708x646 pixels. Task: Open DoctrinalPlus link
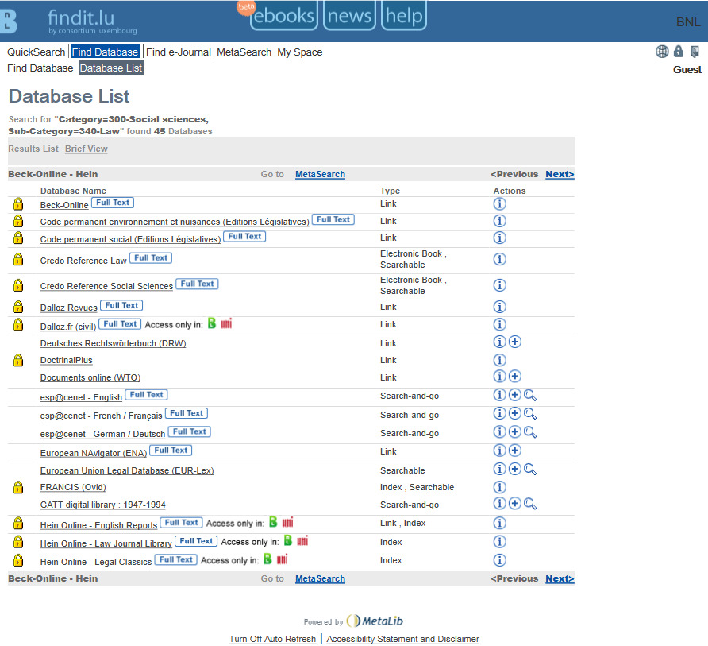[x=67, y=360]
